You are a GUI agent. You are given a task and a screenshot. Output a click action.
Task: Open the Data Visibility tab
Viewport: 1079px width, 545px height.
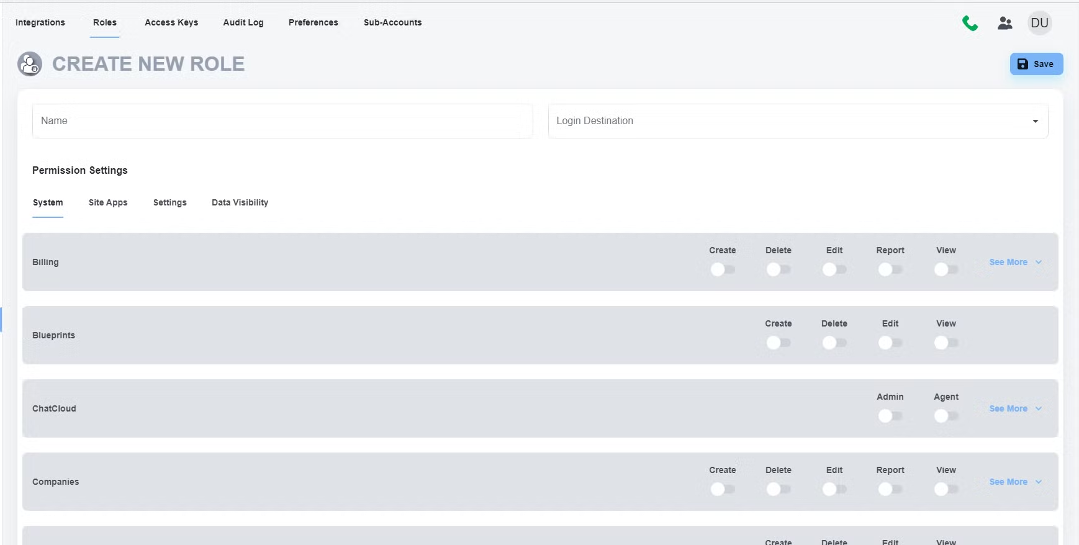click(240, 202)
